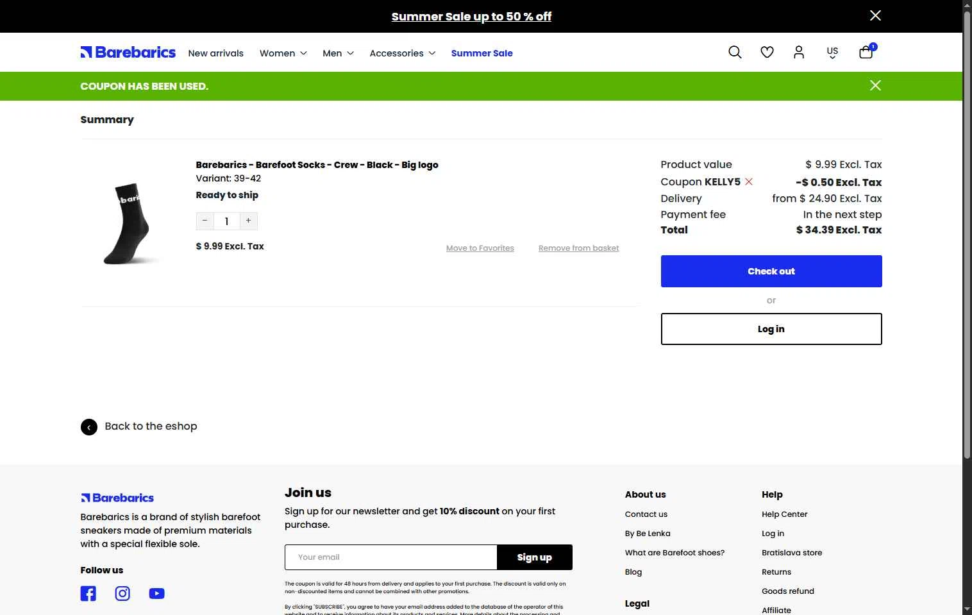The image size is (972, 615).
Task: Open Goods refund footer link
Action: (x=788, y=591)
